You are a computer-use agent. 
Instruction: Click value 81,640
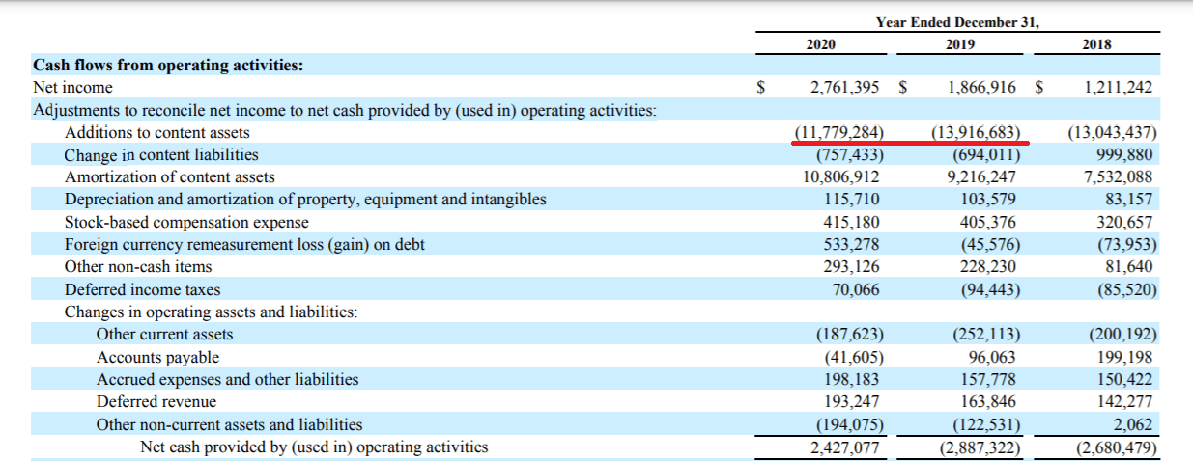[1130, 267]
